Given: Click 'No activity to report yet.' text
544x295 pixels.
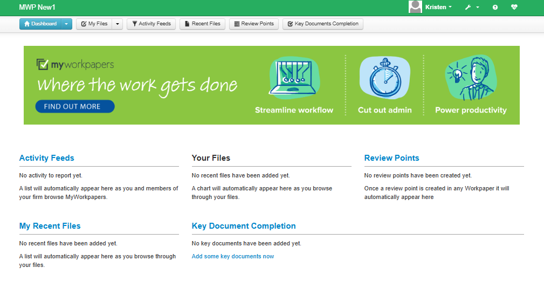Looking at the screenshot, I should click(x=51, y=176).
